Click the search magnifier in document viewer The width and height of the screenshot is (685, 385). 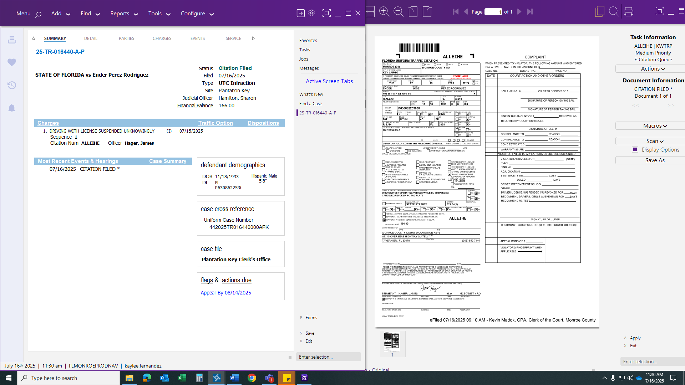(x=614, y=12)
